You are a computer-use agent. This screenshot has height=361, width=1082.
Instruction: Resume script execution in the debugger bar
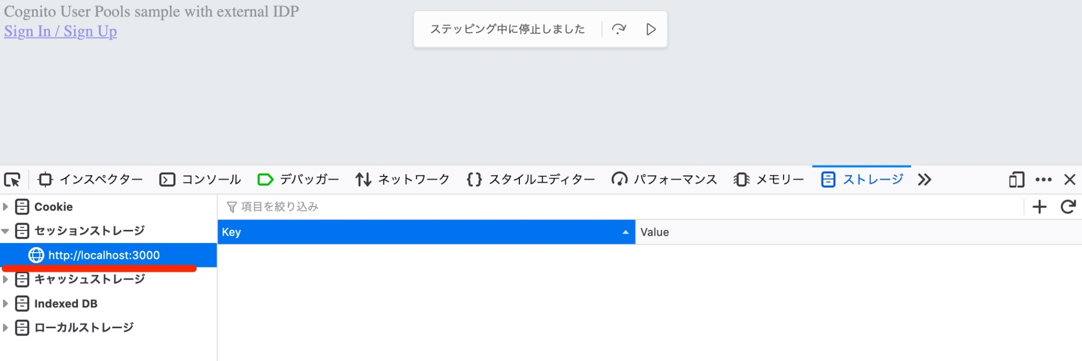(651, 29)
